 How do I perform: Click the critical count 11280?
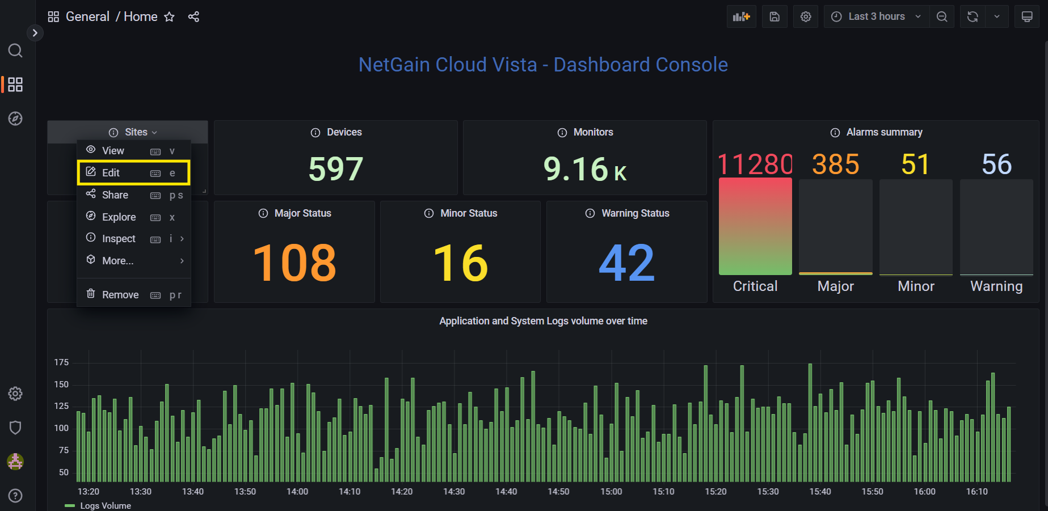[755, 164]
